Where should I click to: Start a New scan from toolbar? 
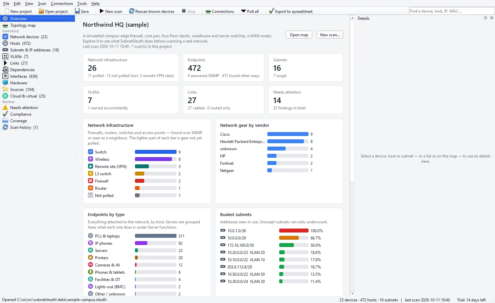click(111, 11)
